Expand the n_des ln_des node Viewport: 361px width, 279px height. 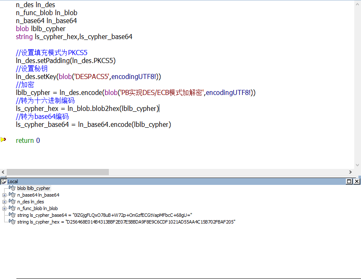tap(4, 202)
